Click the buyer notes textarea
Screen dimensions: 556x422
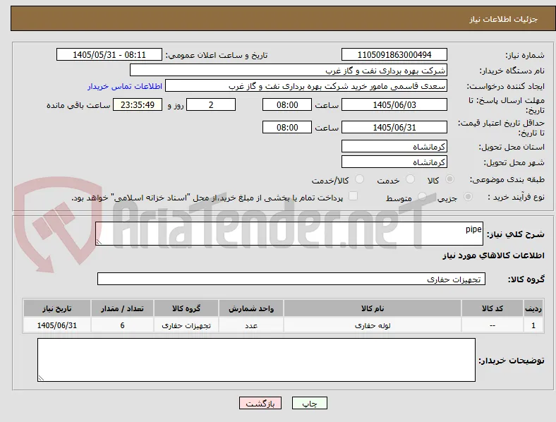click(256, 360)
